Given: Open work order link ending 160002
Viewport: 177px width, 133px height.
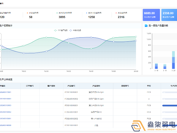Looking at the screenshot, I should click(x=6, y=112).
